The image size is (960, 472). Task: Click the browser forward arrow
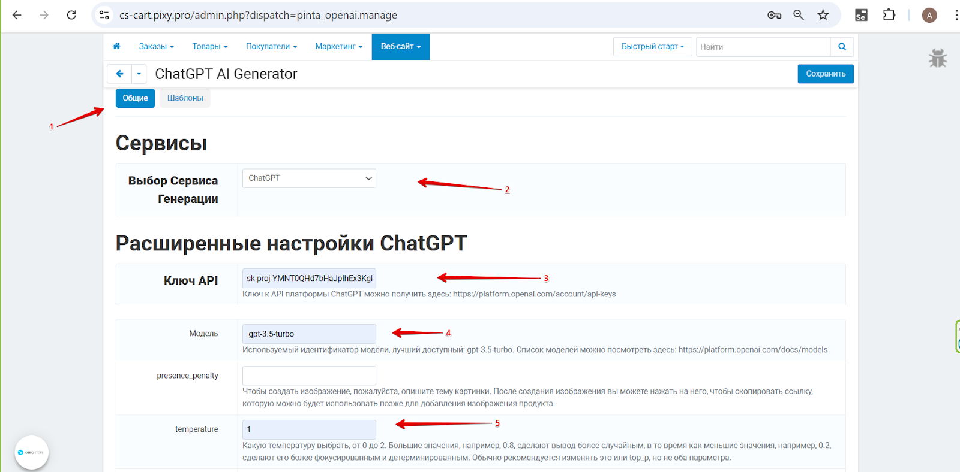pos(44,15)
